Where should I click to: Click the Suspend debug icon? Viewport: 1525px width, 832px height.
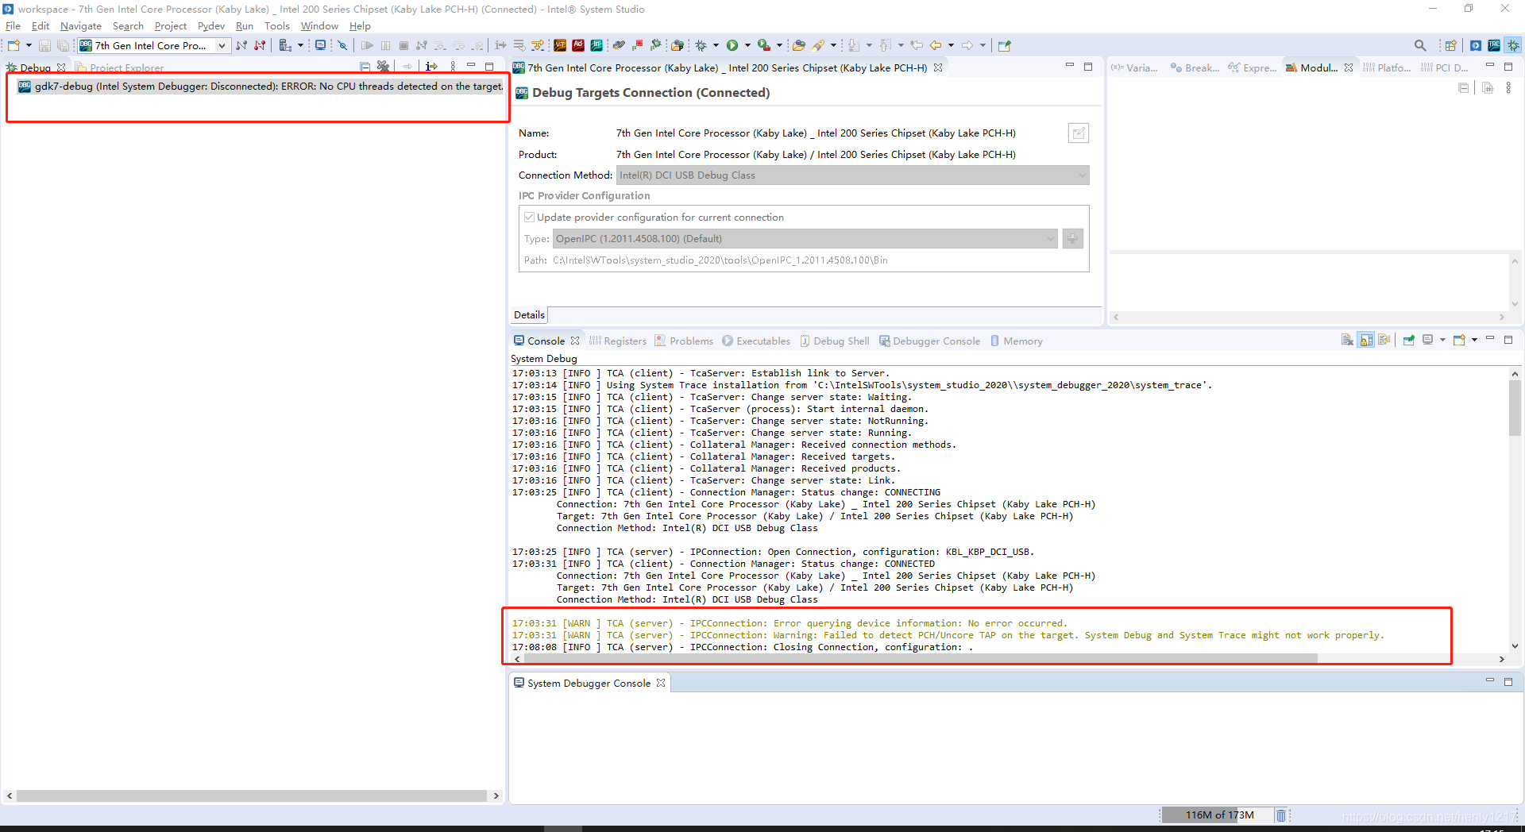[x=385, y=45]
